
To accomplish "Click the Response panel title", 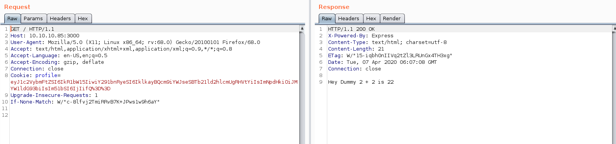I will pos(334,7).
